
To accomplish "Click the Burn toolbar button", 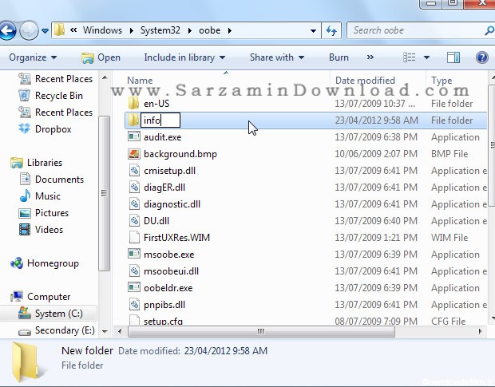I will pos(339,57).
